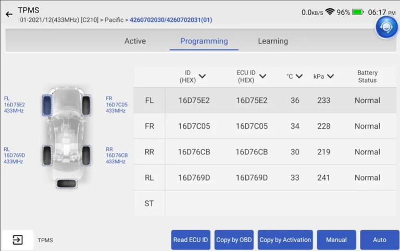This screenshot has height=251, width=400.
Task: Expand the ID (HEX) format dropdown
Action: (x=202, y=76)
